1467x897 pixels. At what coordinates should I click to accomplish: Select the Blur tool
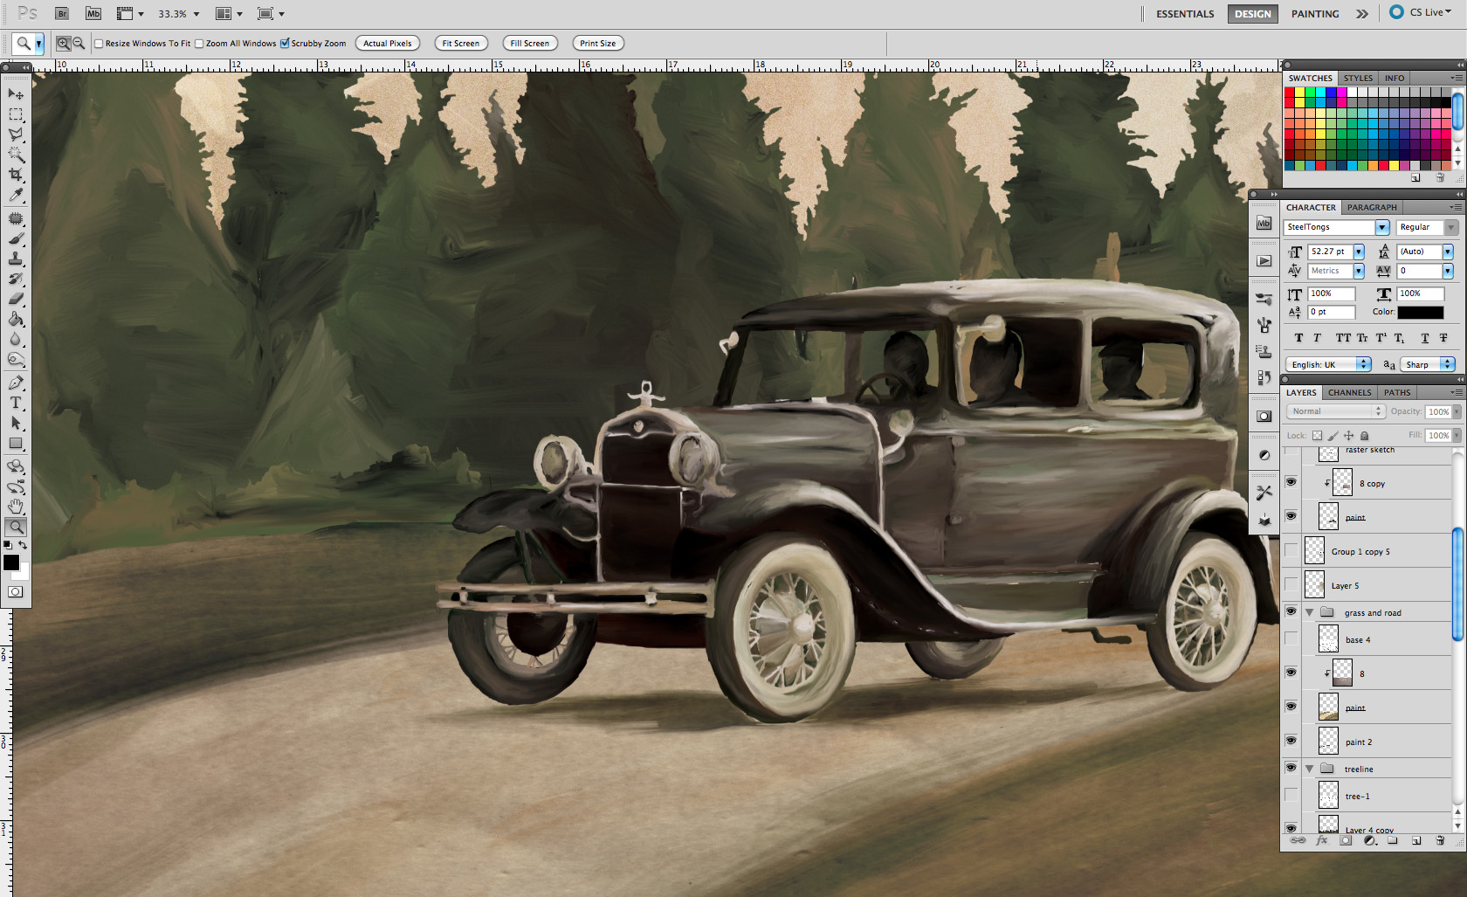click(16, 339)
